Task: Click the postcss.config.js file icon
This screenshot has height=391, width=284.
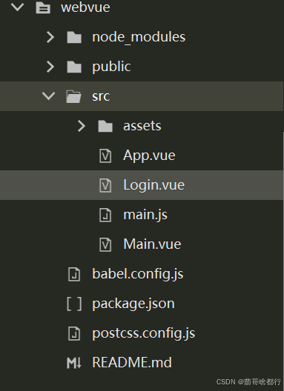Action: click(x=74, y=333)
